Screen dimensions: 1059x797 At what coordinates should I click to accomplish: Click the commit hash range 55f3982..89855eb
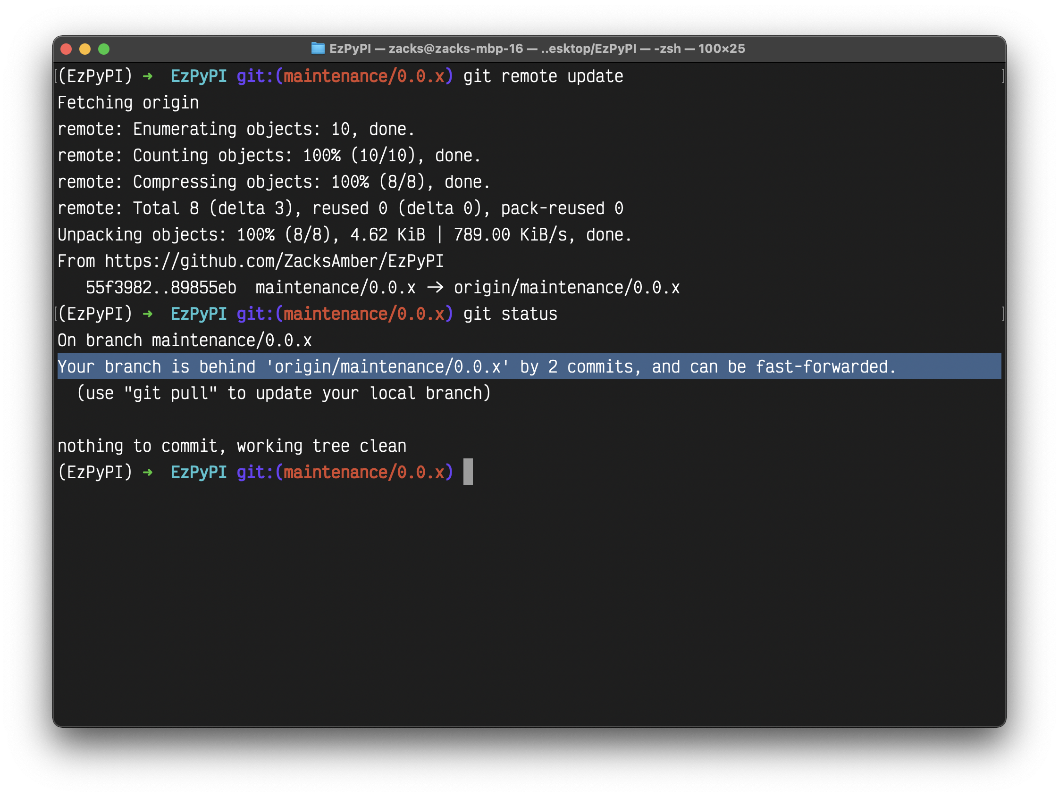[161, 288]
